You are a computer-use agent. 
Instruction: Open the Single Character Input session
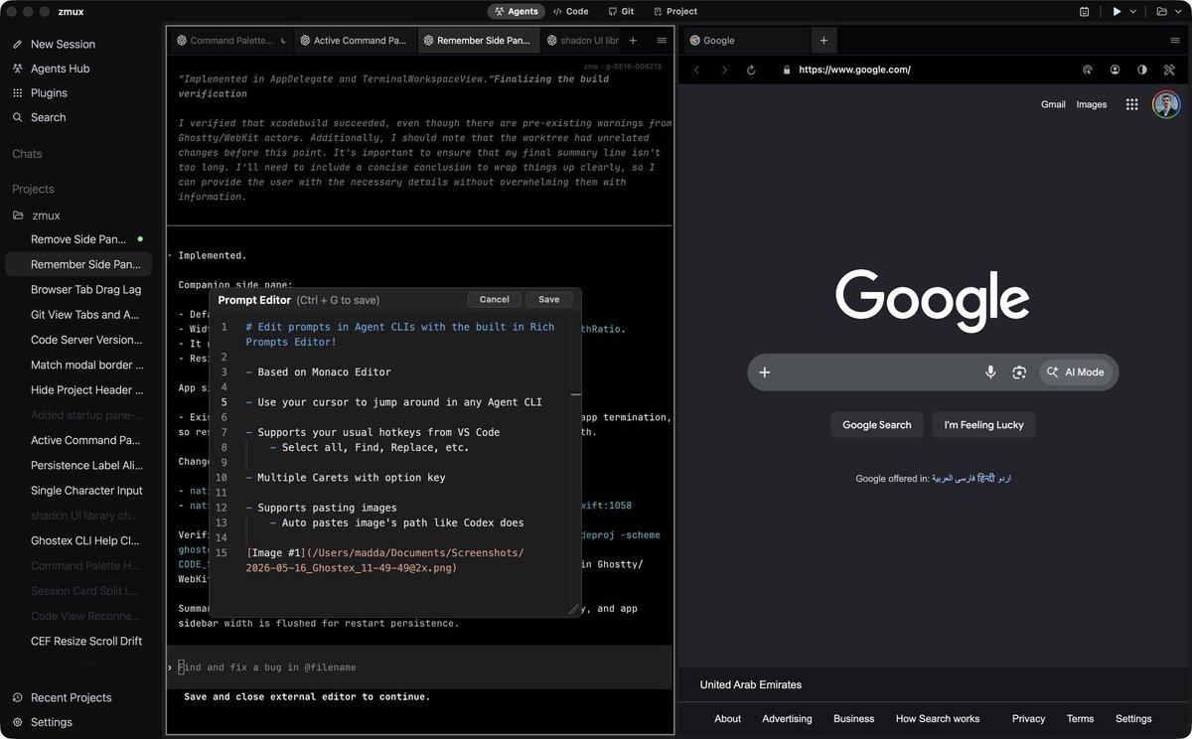tap(77, 491)
